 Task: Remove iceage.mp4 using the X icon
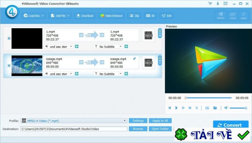click(160, 58)
